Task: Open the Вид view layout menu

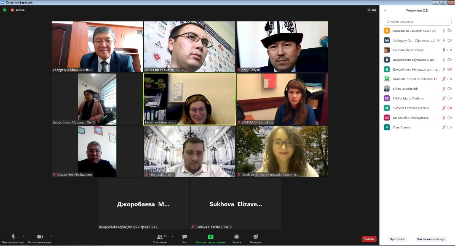Action: pos(371,10)
